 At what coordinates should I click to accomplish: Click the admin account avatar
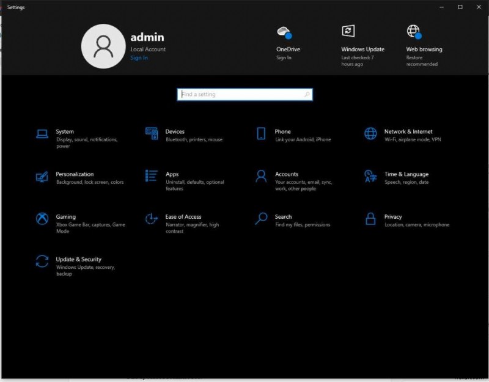(103, 45)
